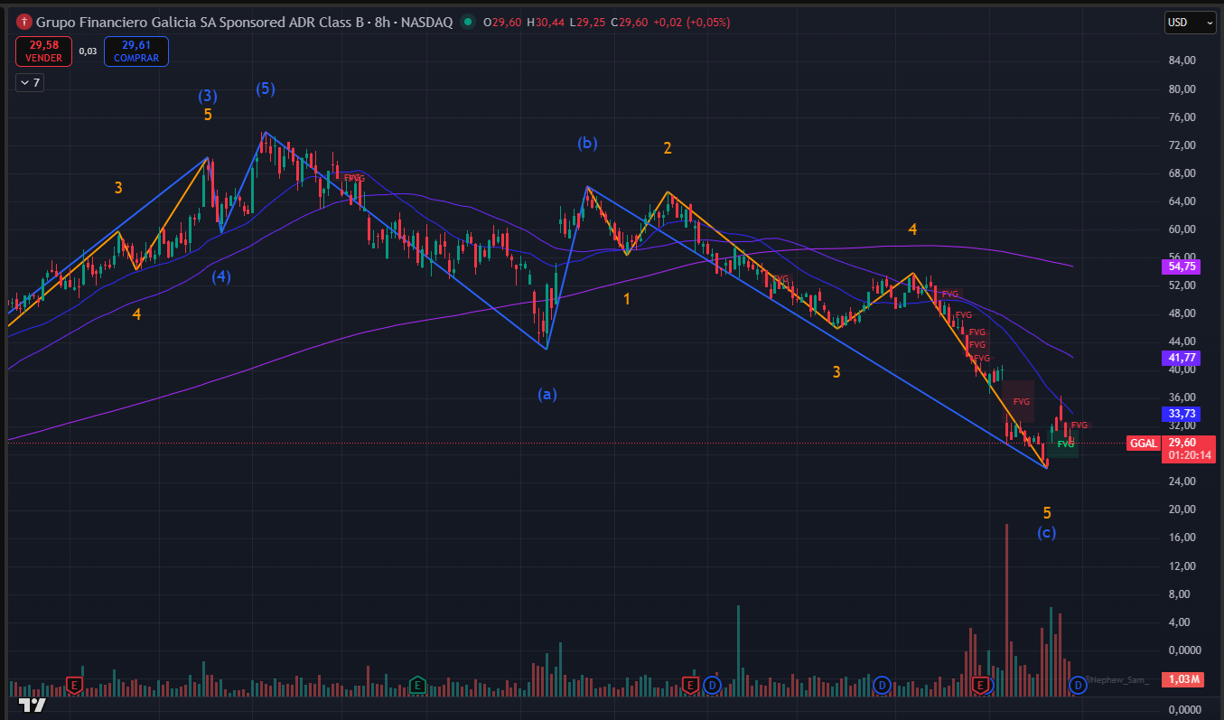Viewport: 1224px width, 720px height.
Task: Click the leftmost red earnings E marker
Action: pyautogui.click(x=75, y=685)
